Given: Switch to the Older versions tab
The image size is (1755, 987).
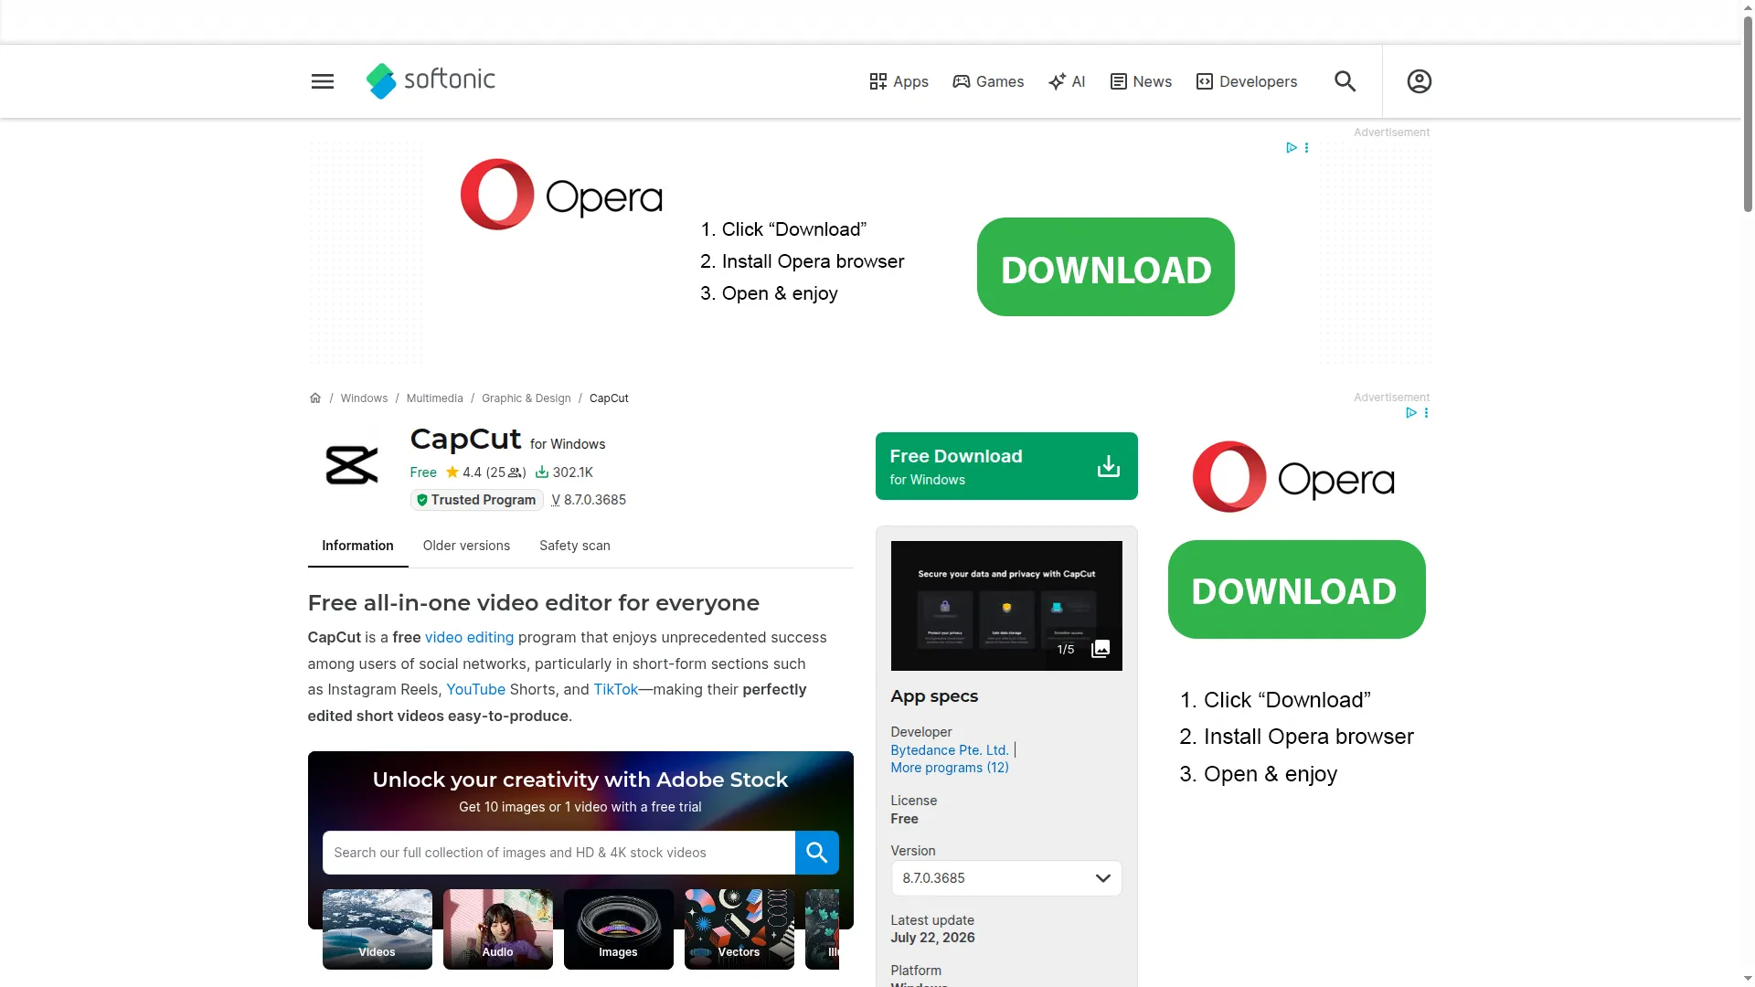Looking at the screenshot, I should point(466,546).
